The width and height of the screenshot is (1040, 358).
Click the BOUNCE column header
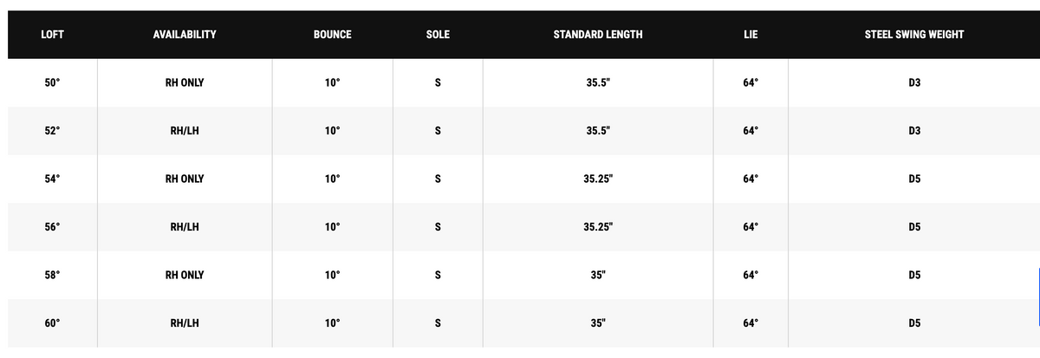(333, 35)
